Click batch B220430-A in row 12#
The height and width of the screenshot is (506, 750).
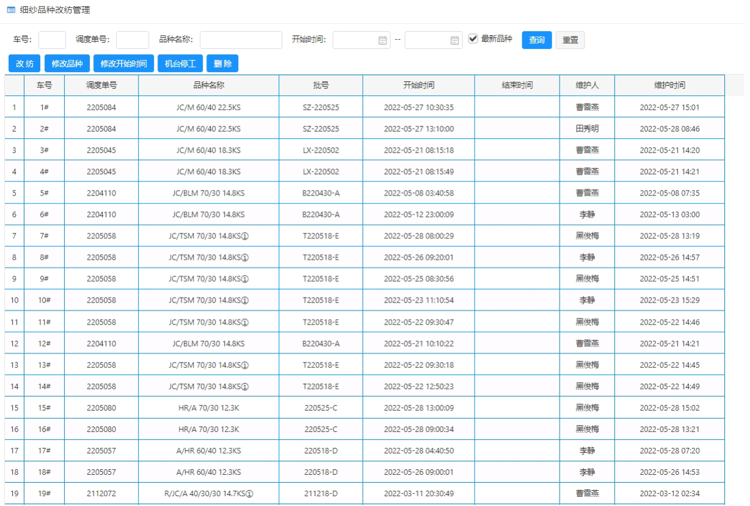(x=321, y=343)
